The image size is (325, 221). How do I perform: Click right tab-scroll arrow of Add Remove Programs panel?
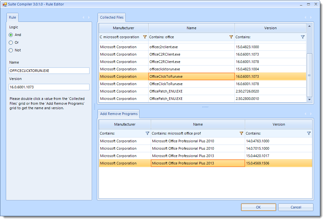311,114
